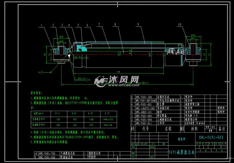Select the part name 油封
Screen dimensions: 234x163
[x=160, y=112]
